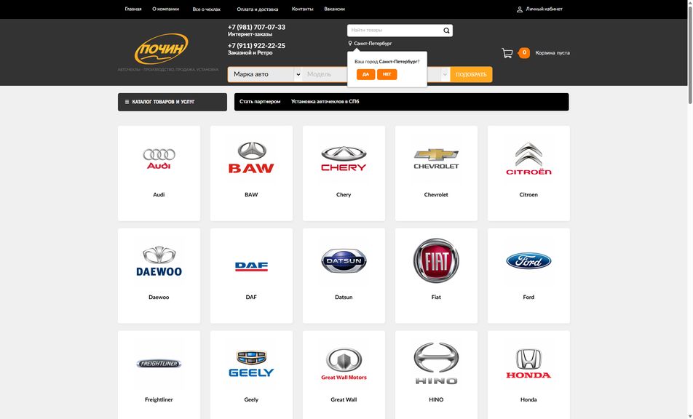Viewport: 693px width, 419px height.
Task: Click the Citroen text label
Action: pos(528,195)
